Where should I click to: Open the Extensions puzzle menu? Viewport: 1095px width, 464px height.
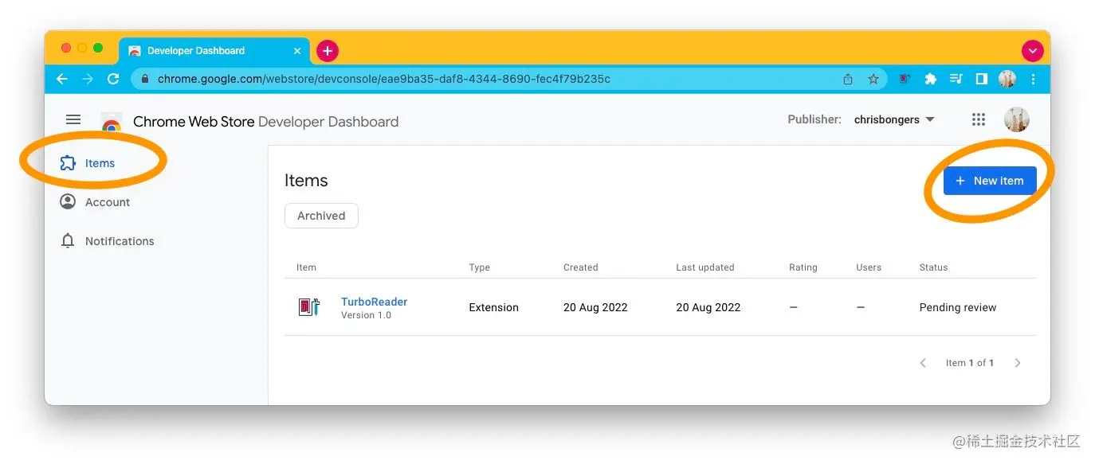point(930,79)
